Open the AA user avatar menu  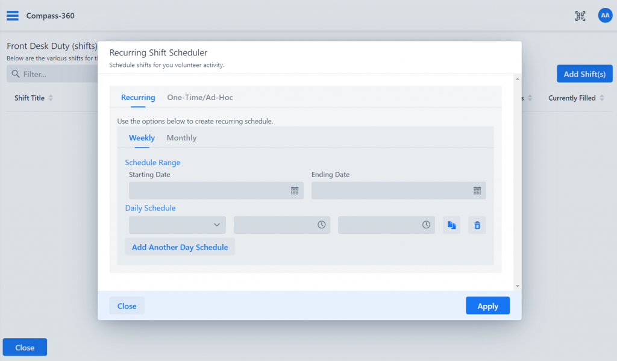(x=605, y=15)
